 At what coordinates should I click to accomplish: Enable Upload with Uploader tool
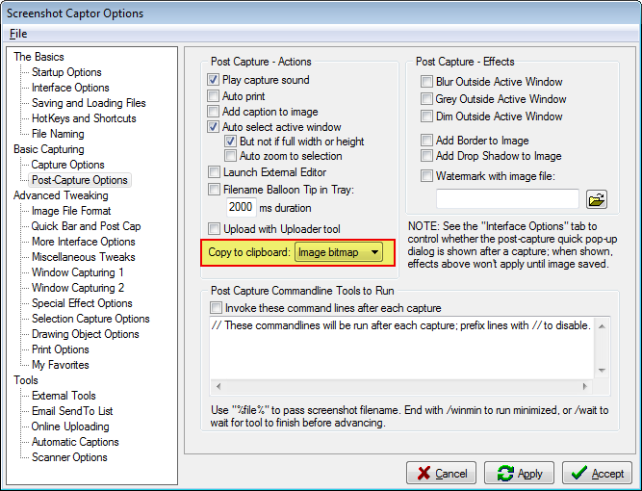tap(214, 229)
